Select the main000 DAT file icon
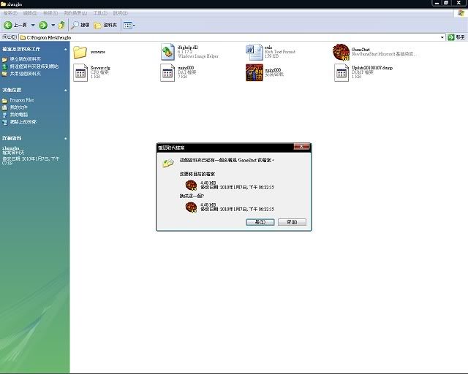This screenshot has width=468, height=374. (x=168, y=72)
